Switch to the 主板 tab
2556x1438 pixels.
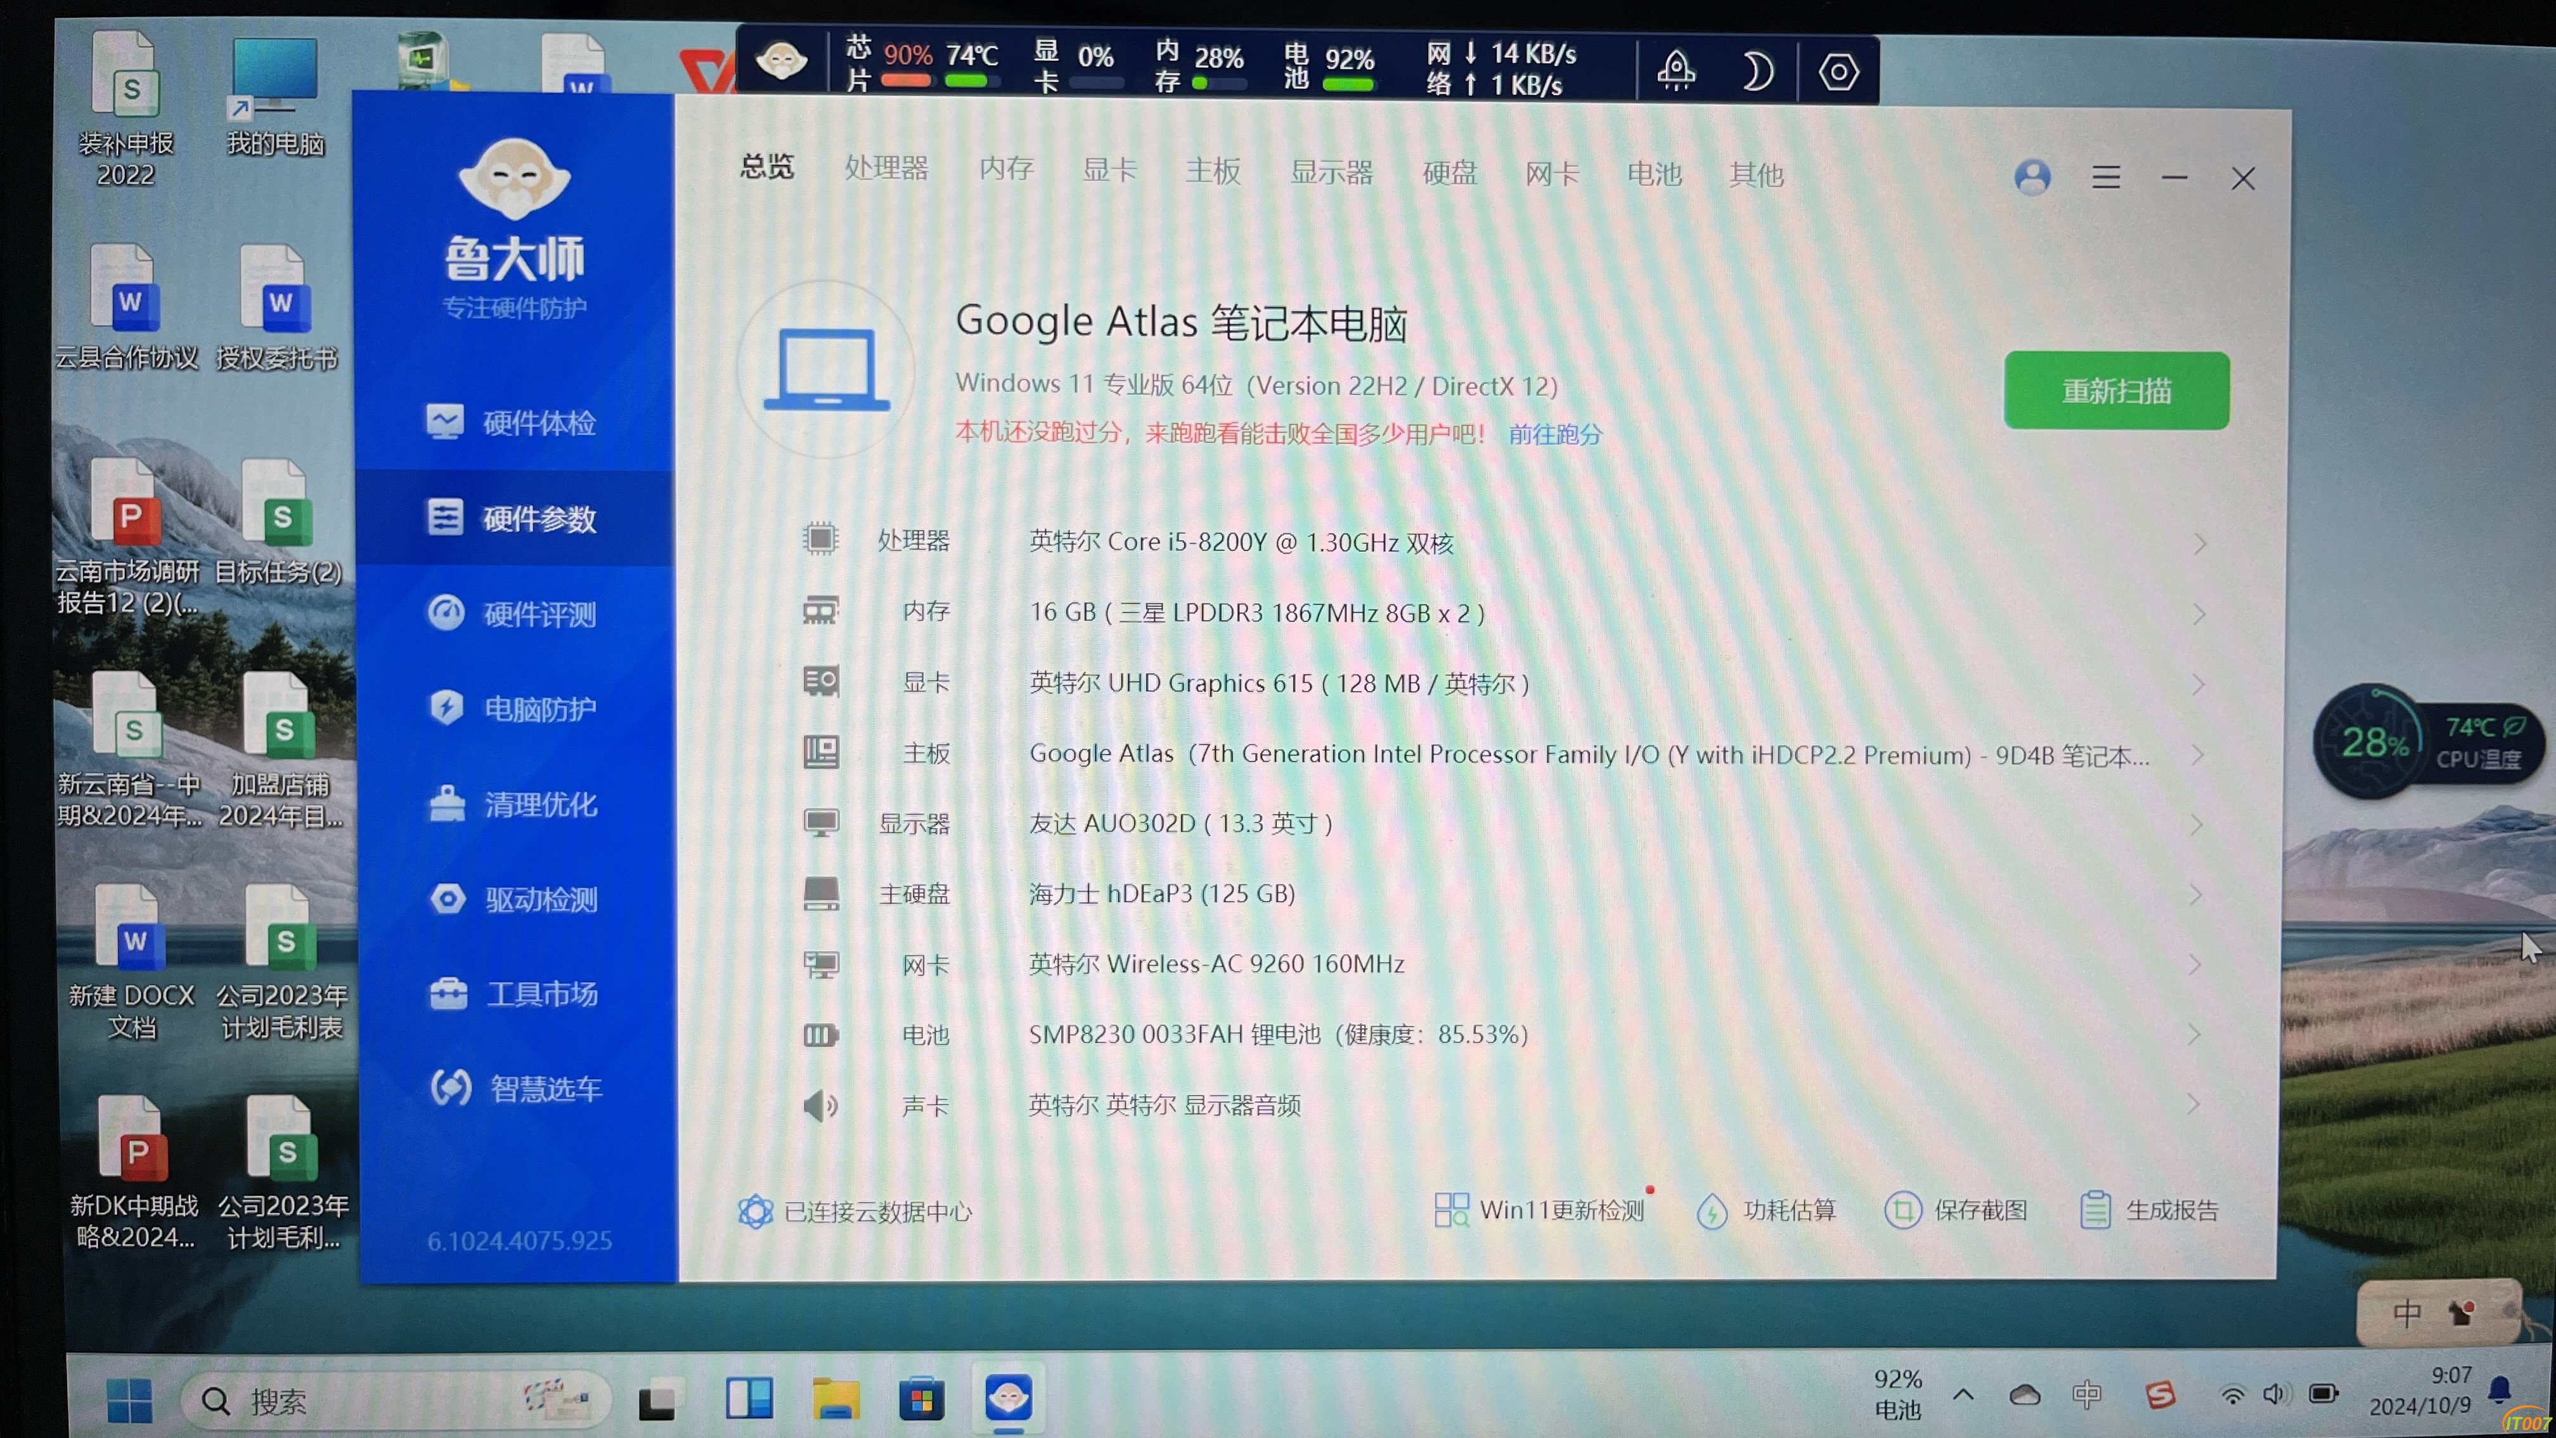click(x=1213, y=171)
